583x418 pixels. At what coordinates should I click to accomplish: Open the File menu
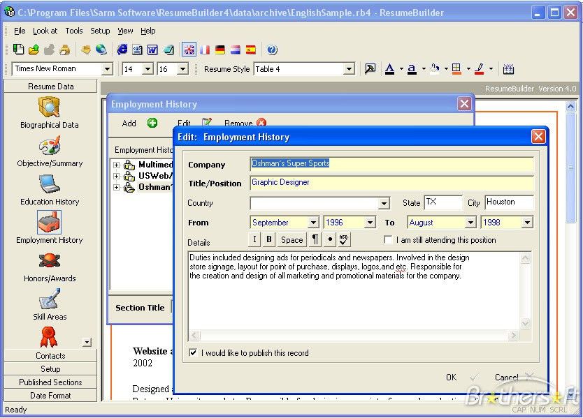coord(20,31)
